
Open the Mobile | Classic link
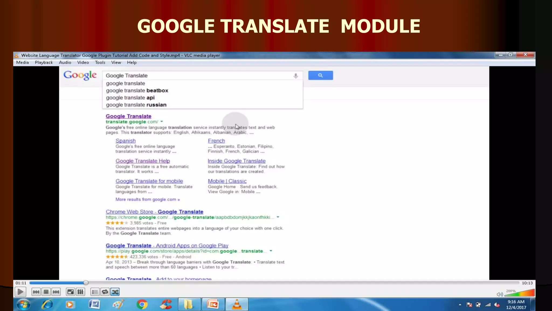click(x=227, y=181)
